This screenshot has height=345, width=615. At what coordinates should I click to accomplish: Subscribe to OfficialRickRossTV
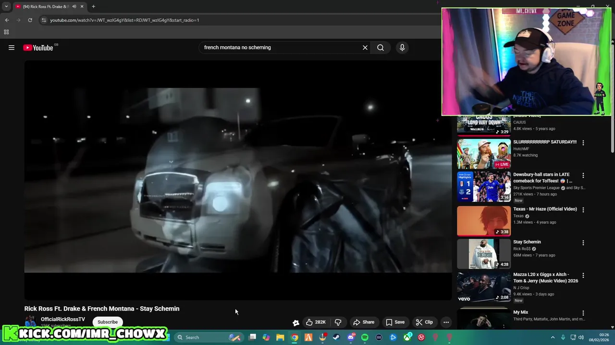tap(108, 322)
